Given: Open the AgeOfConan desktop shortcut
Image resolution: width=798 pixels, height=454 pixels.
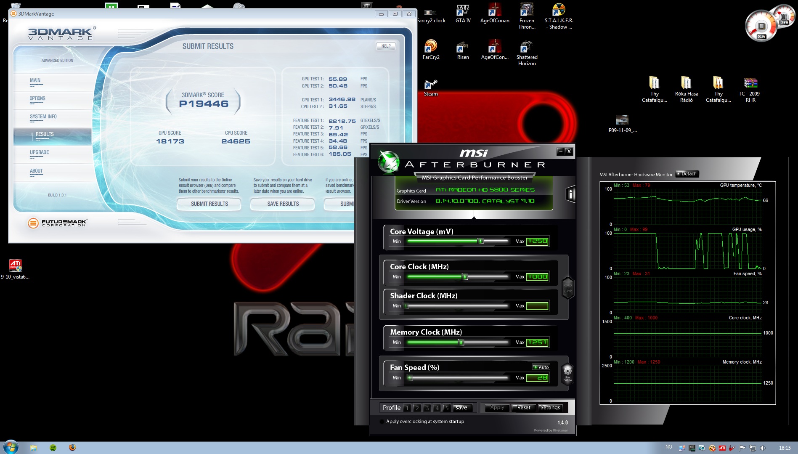Looking at the screenshot, I should (x=495, y=13).
